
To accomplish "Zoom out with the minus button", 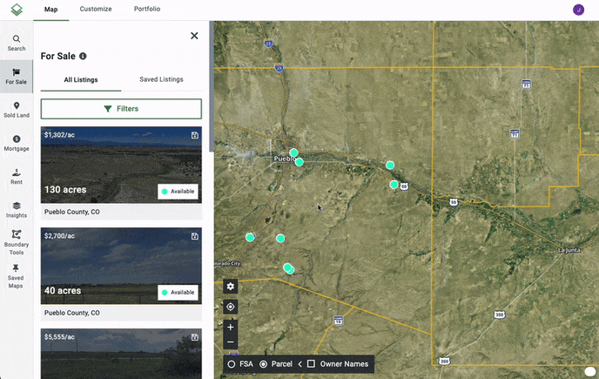I will coord(231,342).
